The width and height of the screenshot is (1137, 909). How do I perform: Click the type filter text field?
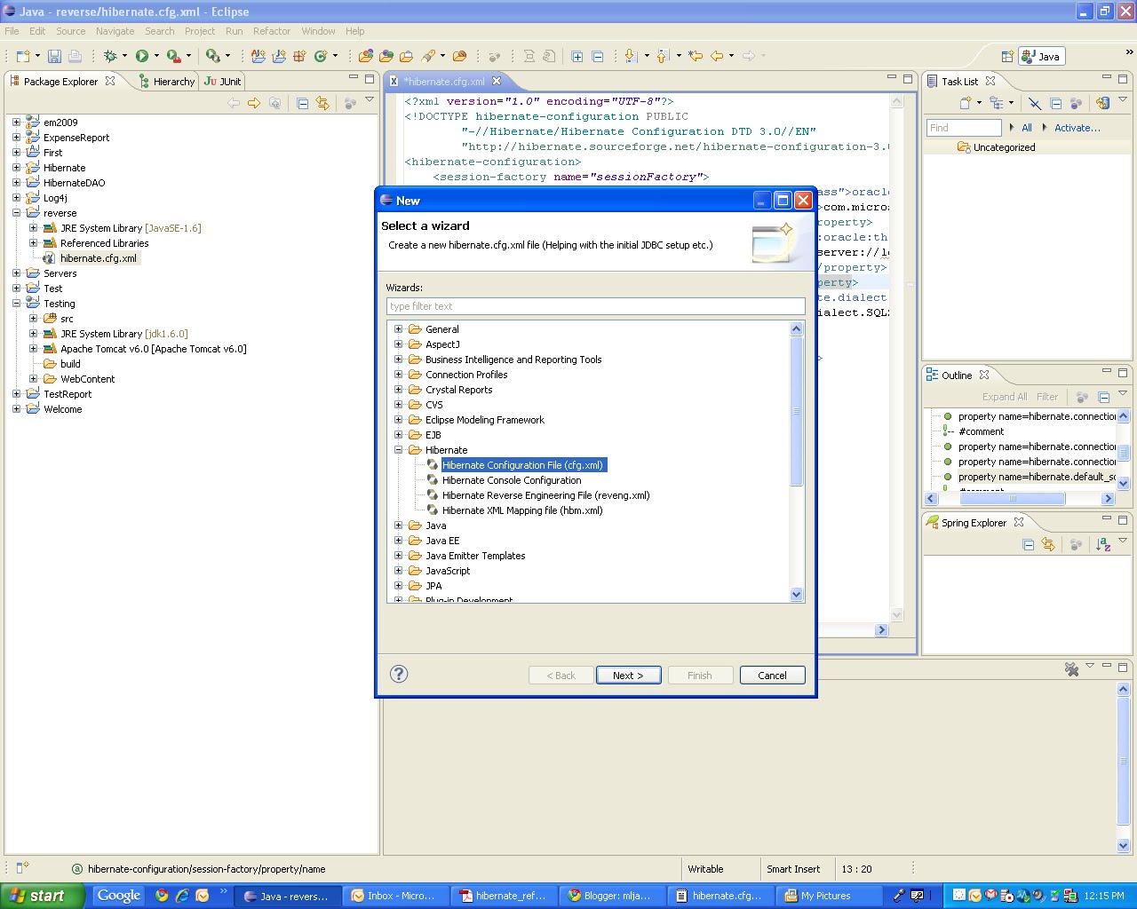click(x=595, y=306)
